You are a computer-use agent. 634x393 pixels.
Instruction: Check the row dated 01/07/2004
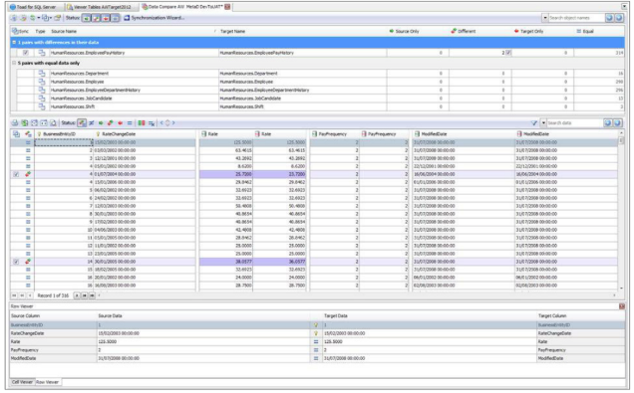pyautogui.click(x=16, y=174)
